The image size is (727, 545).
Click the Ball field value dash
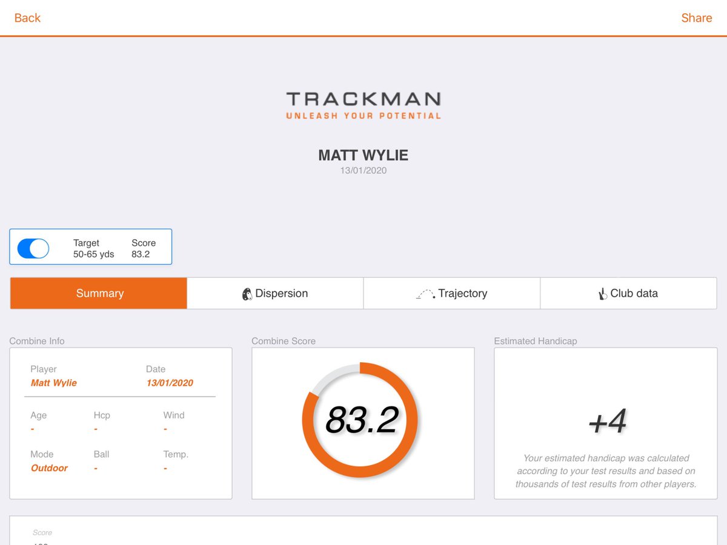click(96, 468)
